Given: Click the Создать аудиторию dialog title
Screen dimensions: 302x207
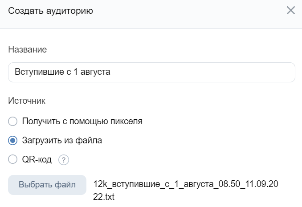Looking at the screenshot, I should 51,11.
